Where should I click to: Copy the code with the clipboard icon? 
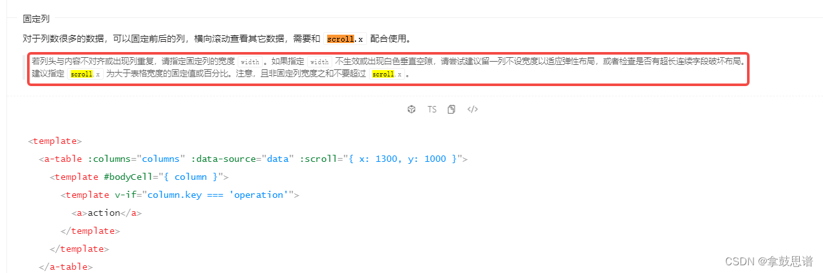click(451, 109)
